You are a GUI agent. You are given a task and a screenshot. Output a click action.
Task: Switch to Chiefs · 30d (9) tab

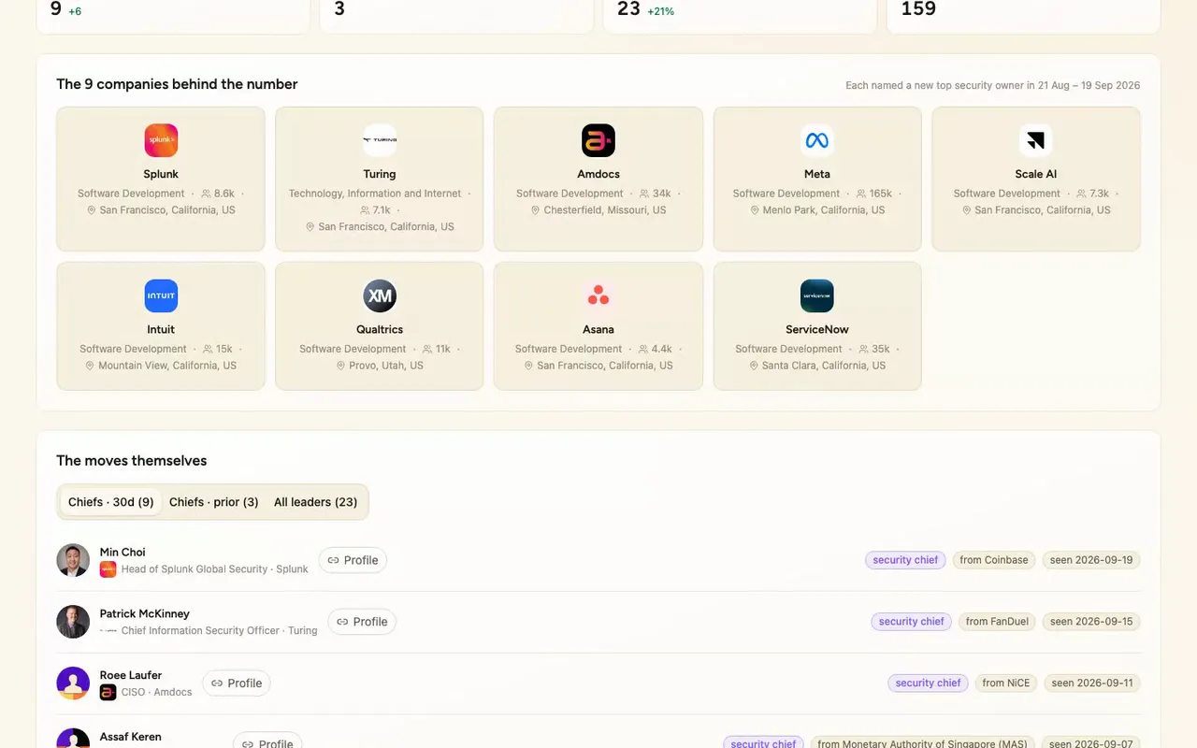click(111, 502)
